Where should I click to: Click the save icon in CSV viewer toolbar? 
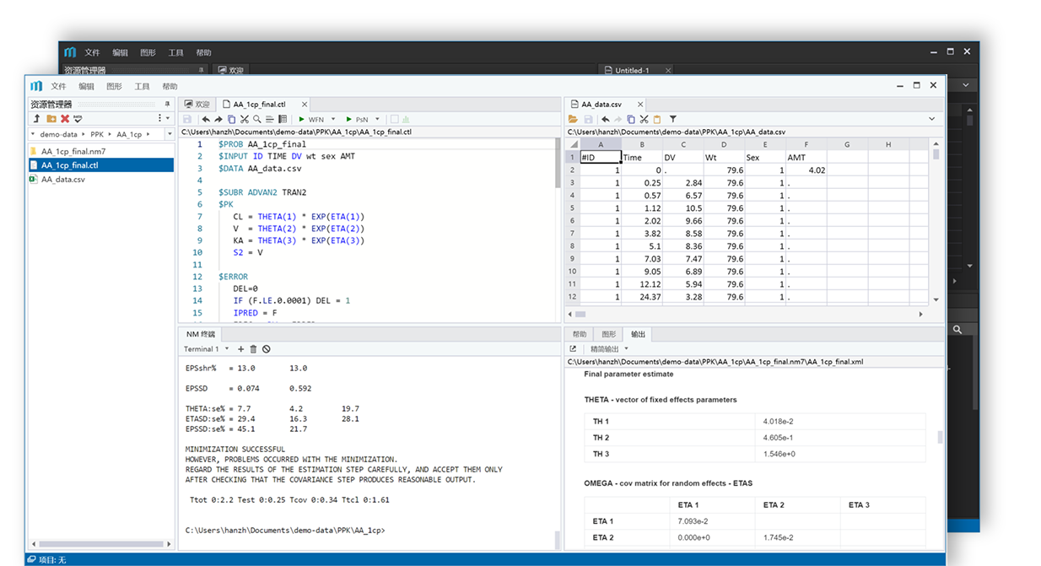tap(588, 119)
